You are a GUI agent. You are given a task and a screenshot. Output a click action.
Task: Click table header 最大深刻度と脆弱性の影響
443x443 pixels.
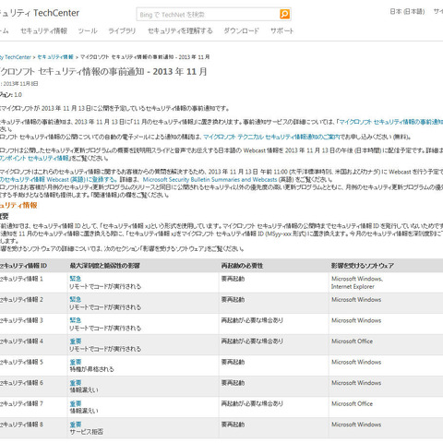tap(104, 266)
